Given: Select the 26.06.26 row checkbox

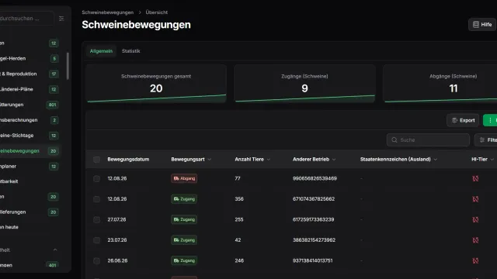Looking at the screenshot, I should [96, 261].
